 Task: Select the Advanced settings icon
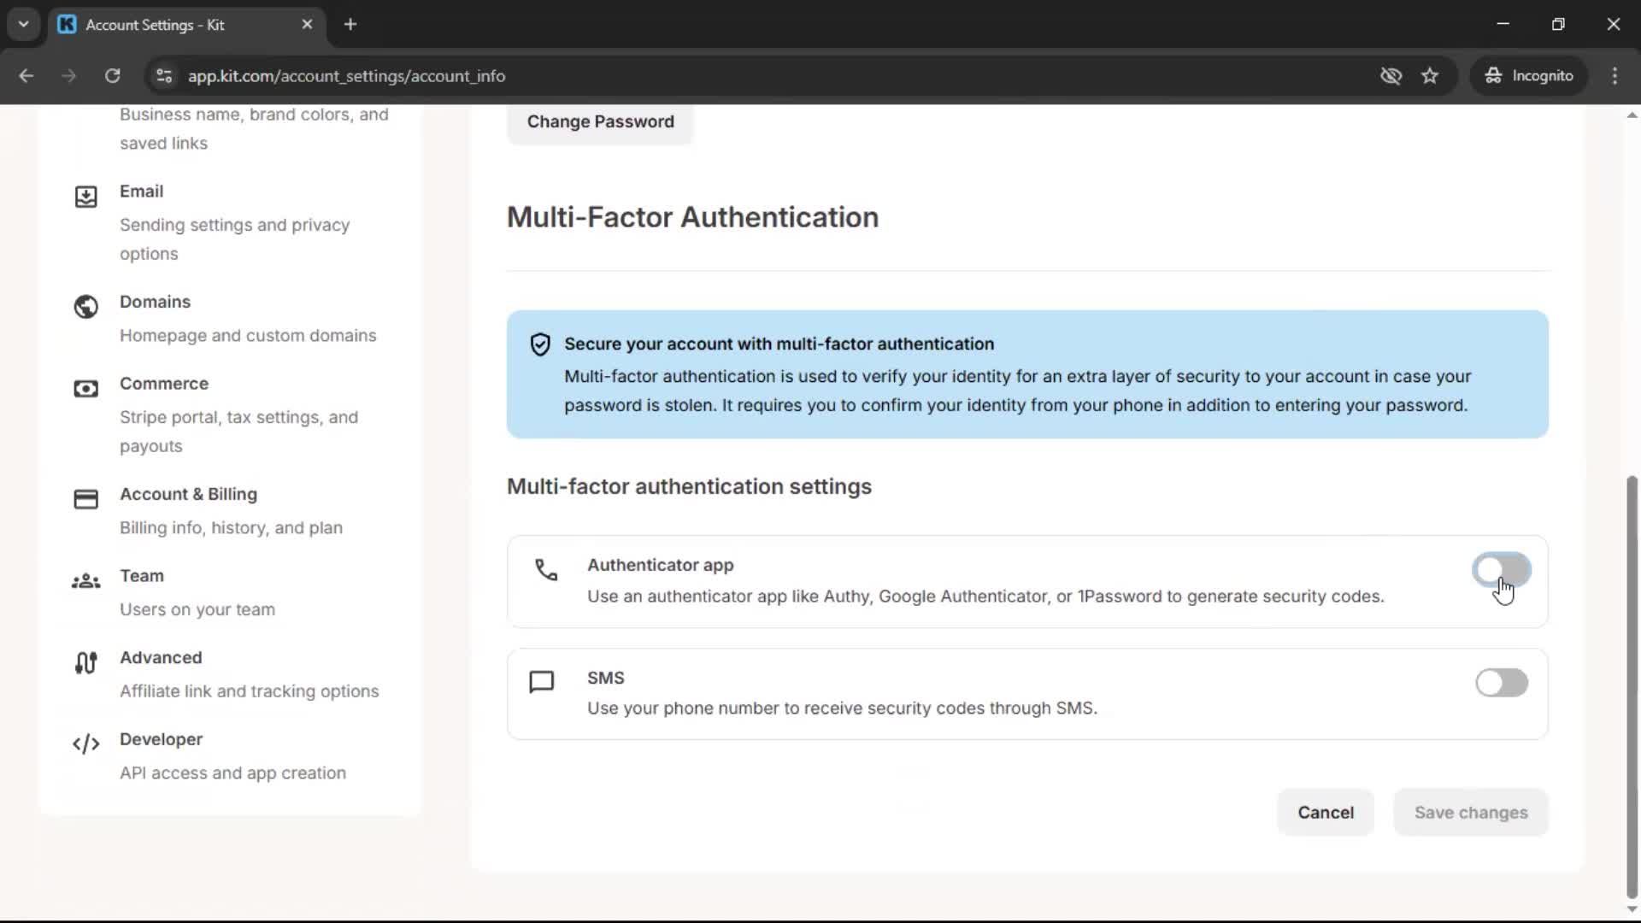pyautogui.click(x=85, y=662)
